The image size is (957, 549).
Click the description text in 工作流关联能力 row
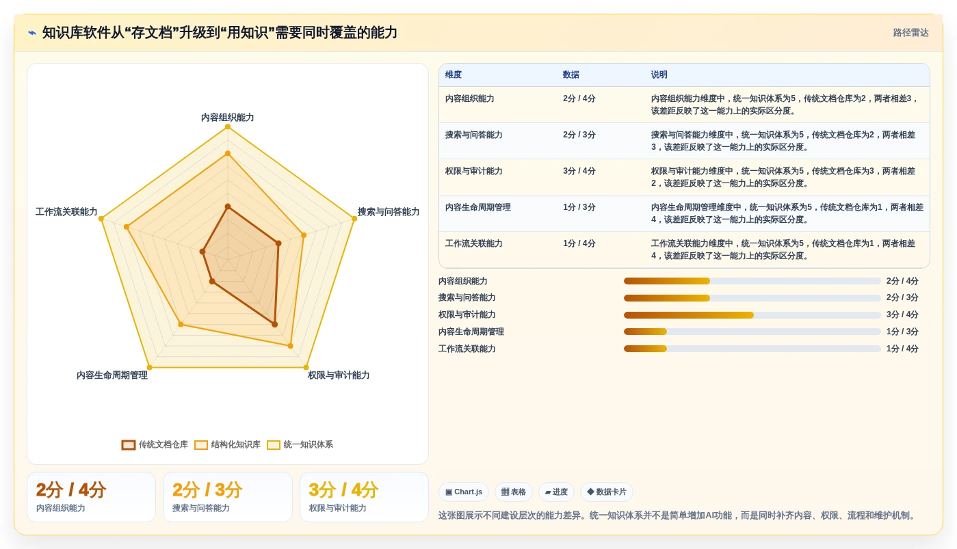coord(783,250)
